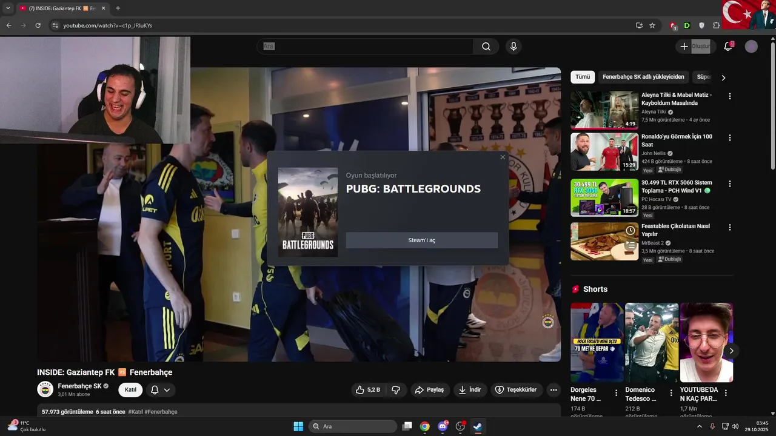The width and height of the screenshot is (776, 436).
Task: Activate the voice search microphone button
Action: 513,47
